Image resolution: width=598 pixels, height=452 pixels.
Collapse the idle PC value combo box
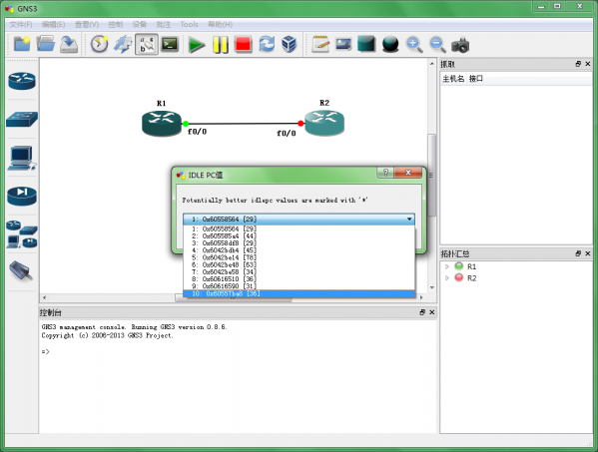(x=409, y=220)
